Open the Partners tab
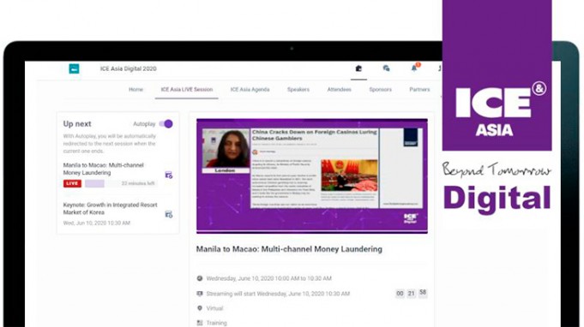Image resolution: width=584 pixels, height=327 pixels. [x=419, y=90]
